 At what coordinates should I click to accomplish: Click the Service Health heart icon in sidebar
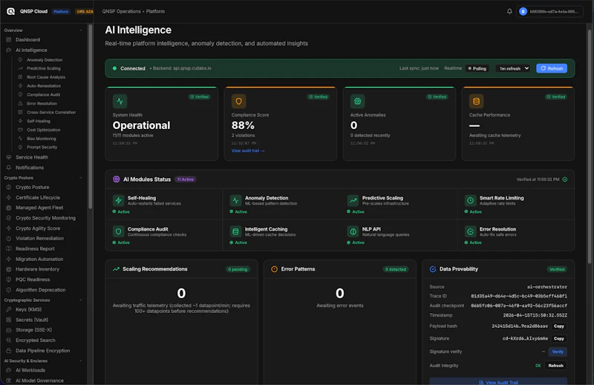point(9,157)
